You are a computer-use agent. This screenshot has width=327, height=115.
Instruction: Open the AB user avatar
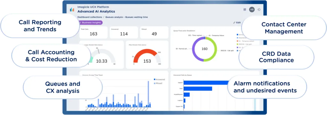click(252, 10)
